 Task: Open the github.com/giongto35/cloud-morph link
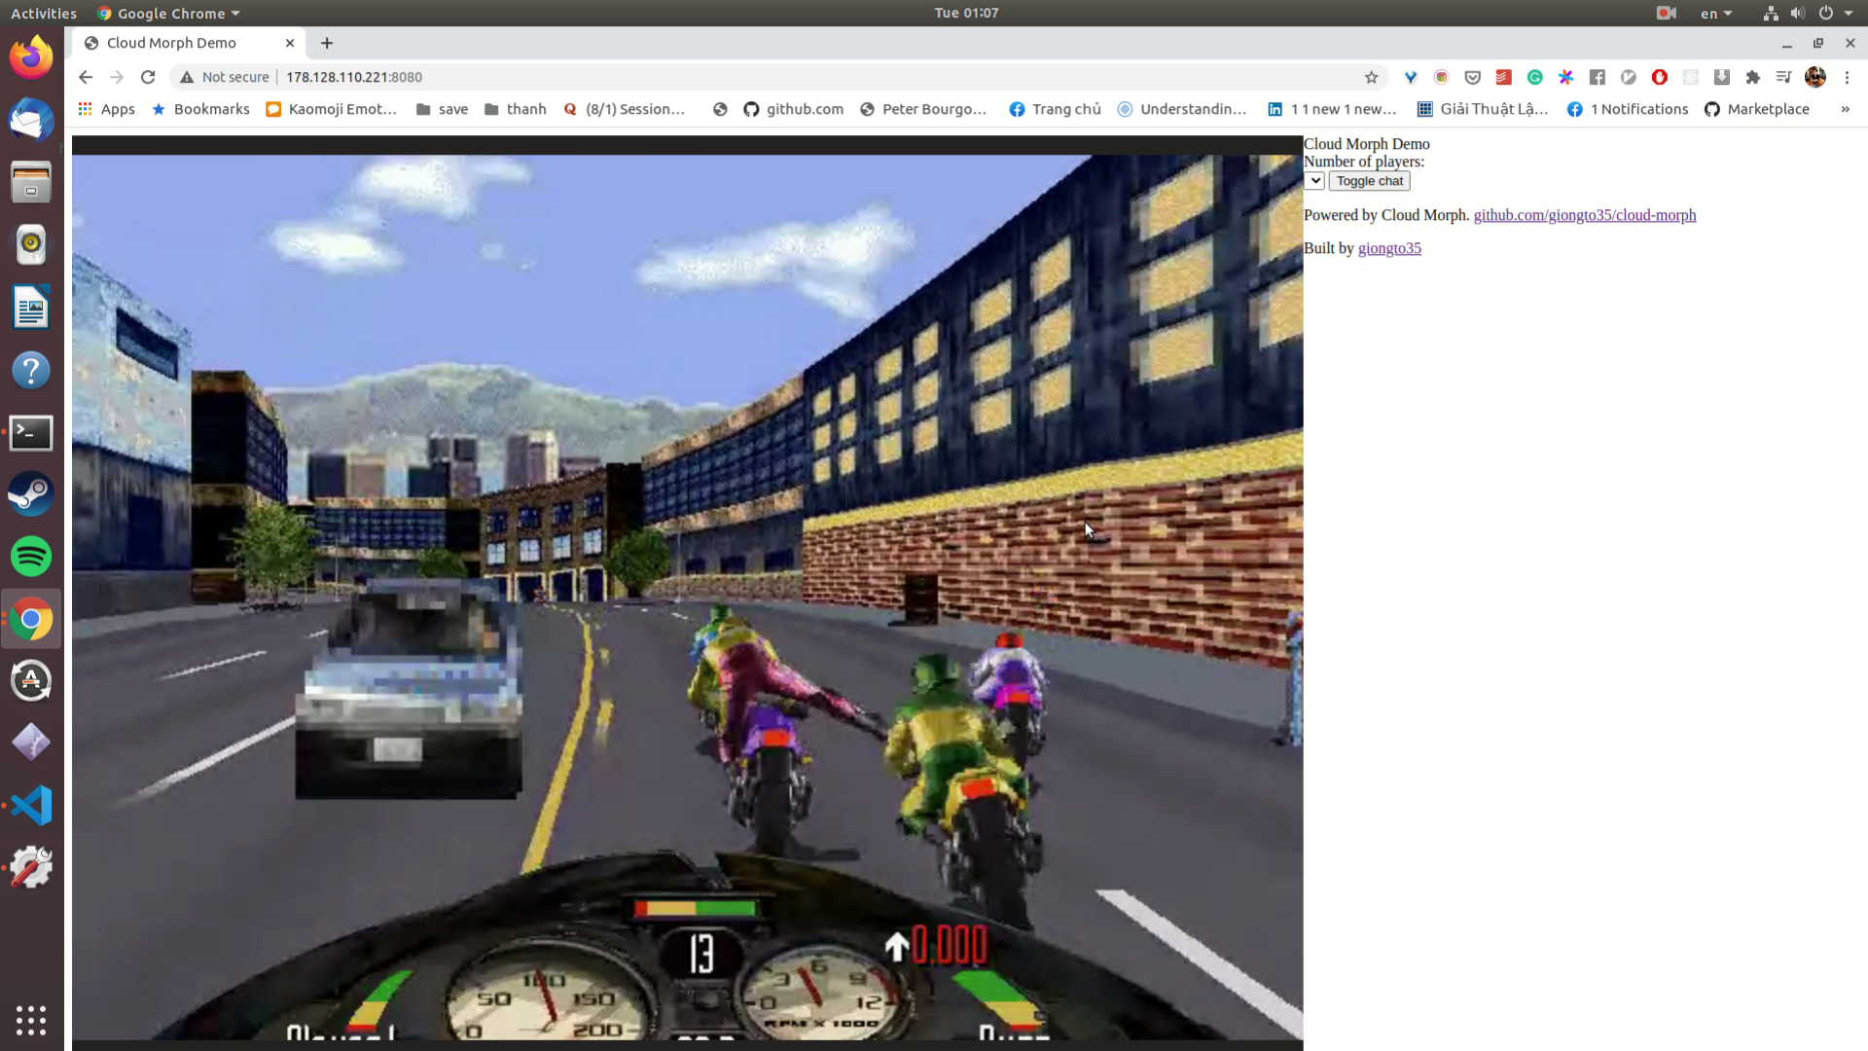click(1584, 215)
